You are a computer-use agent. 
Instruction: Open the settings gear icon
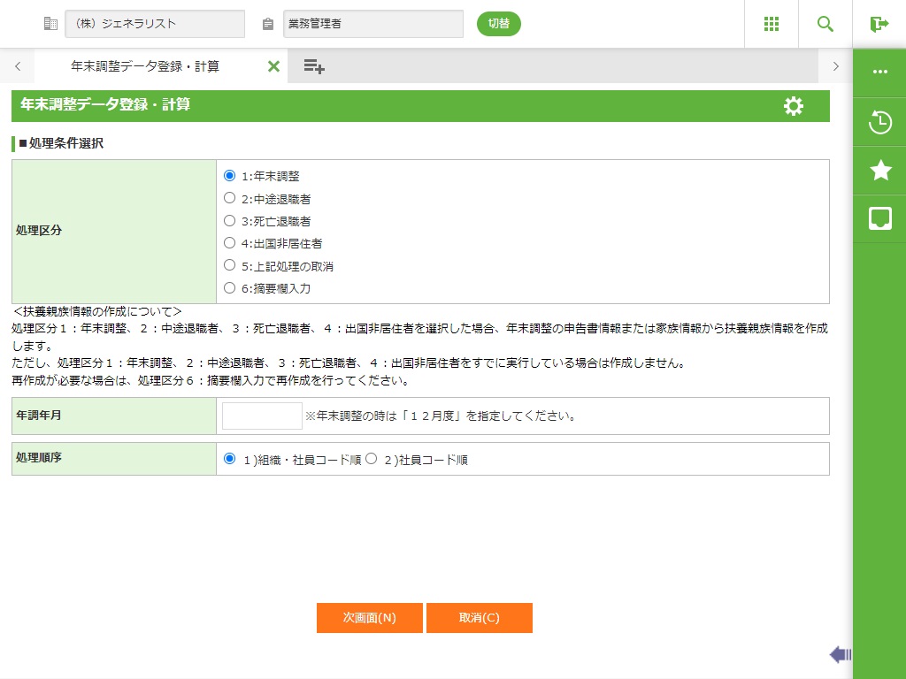[794, 106]
